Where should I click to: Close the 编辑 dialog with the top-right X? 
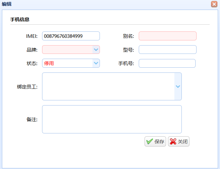tap(214, 4)
